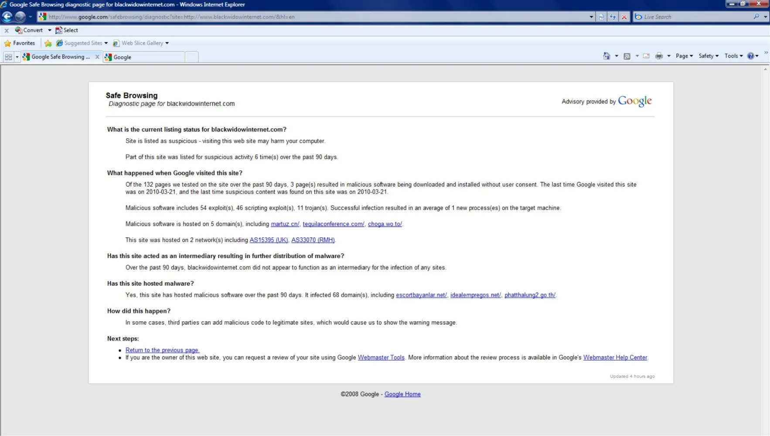Screen dimensions: 770x436
Task: Refresh the page with the Refresh icon
Action: (x=613, y=17)
